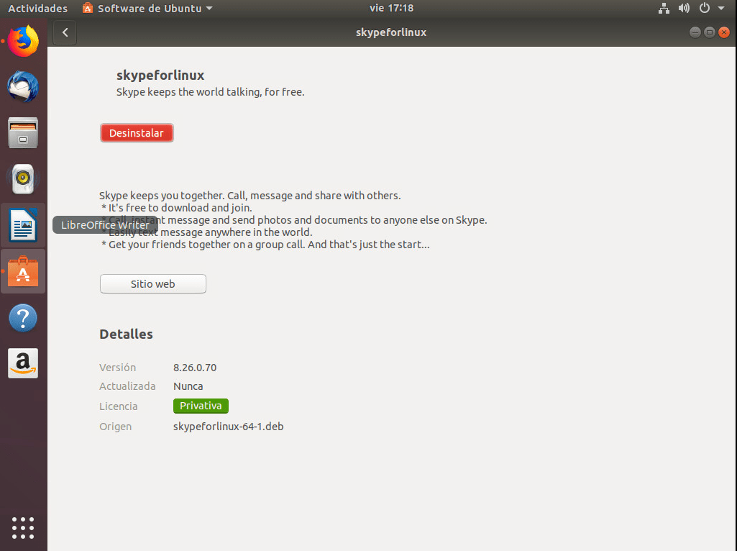Go back using the back arrow
The image size is (737, 551).
pos(64,32)
